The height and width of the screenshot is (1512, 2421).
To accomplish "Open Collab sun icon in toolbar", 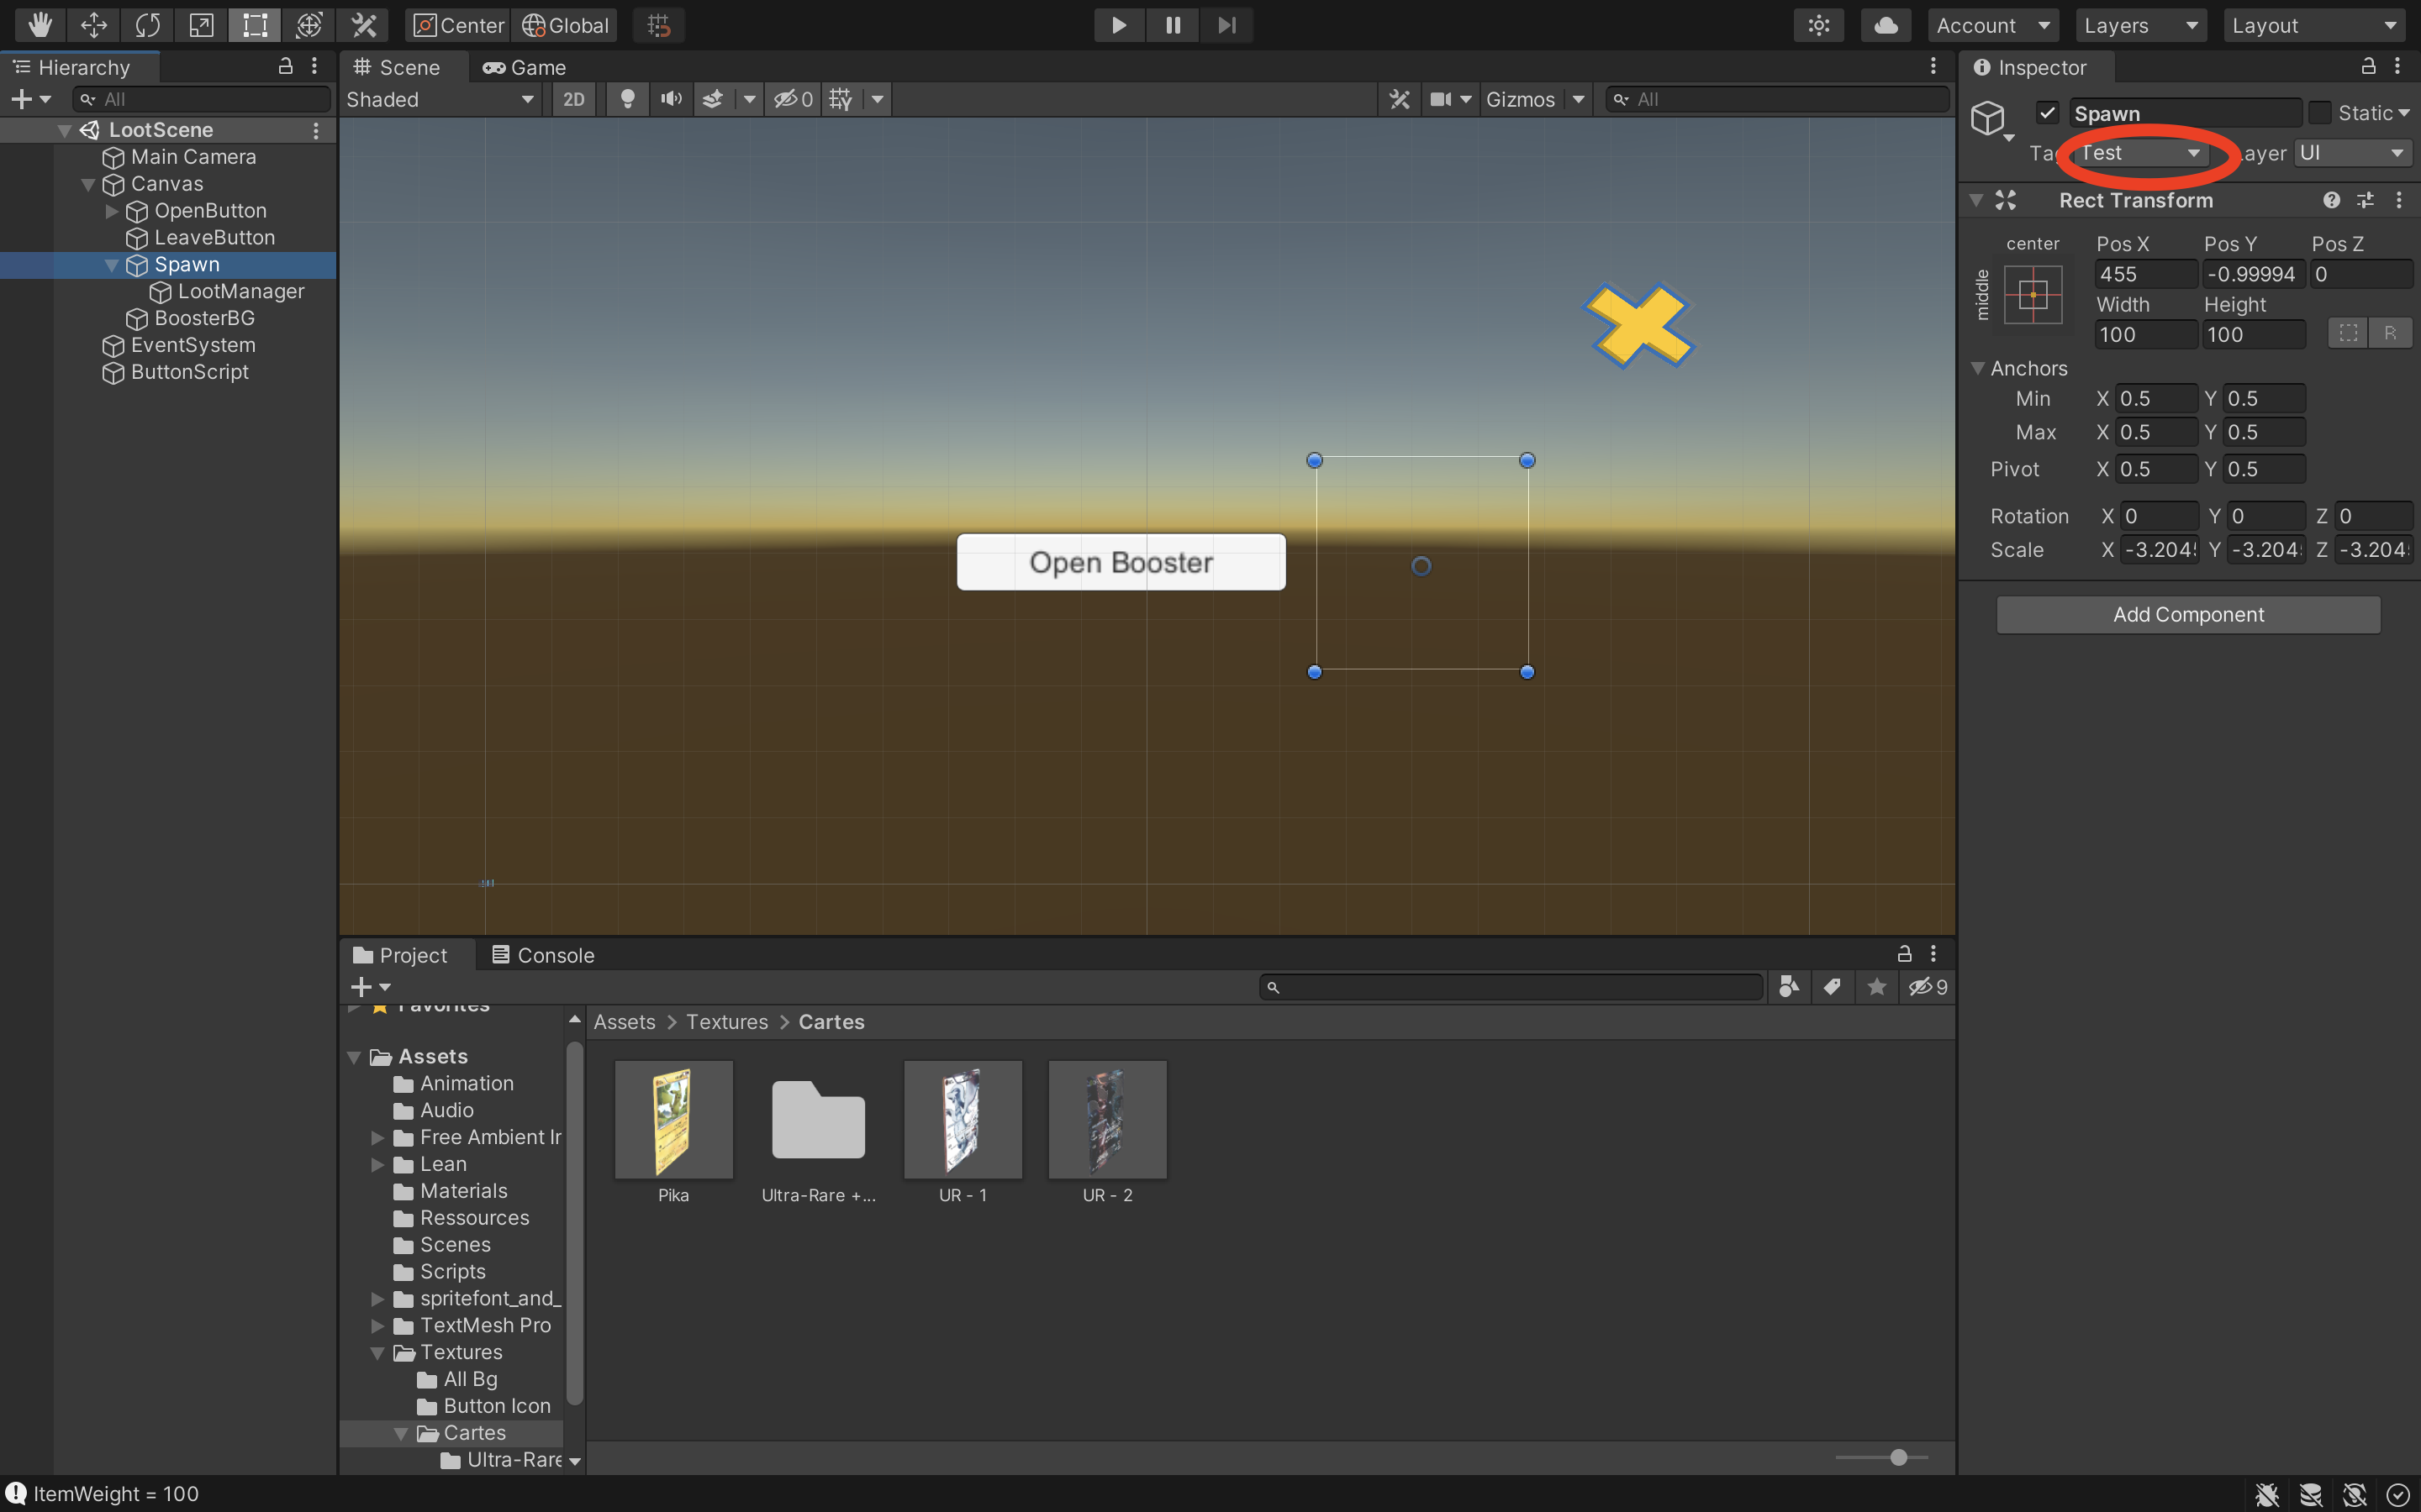I will pyautogui.click(x=1819, y=25).
